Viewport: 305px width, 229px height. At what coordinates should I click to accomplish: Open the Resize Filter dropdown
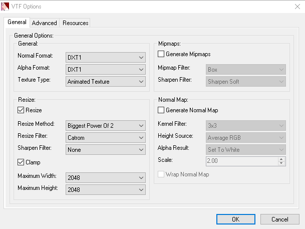coord(106,137)
